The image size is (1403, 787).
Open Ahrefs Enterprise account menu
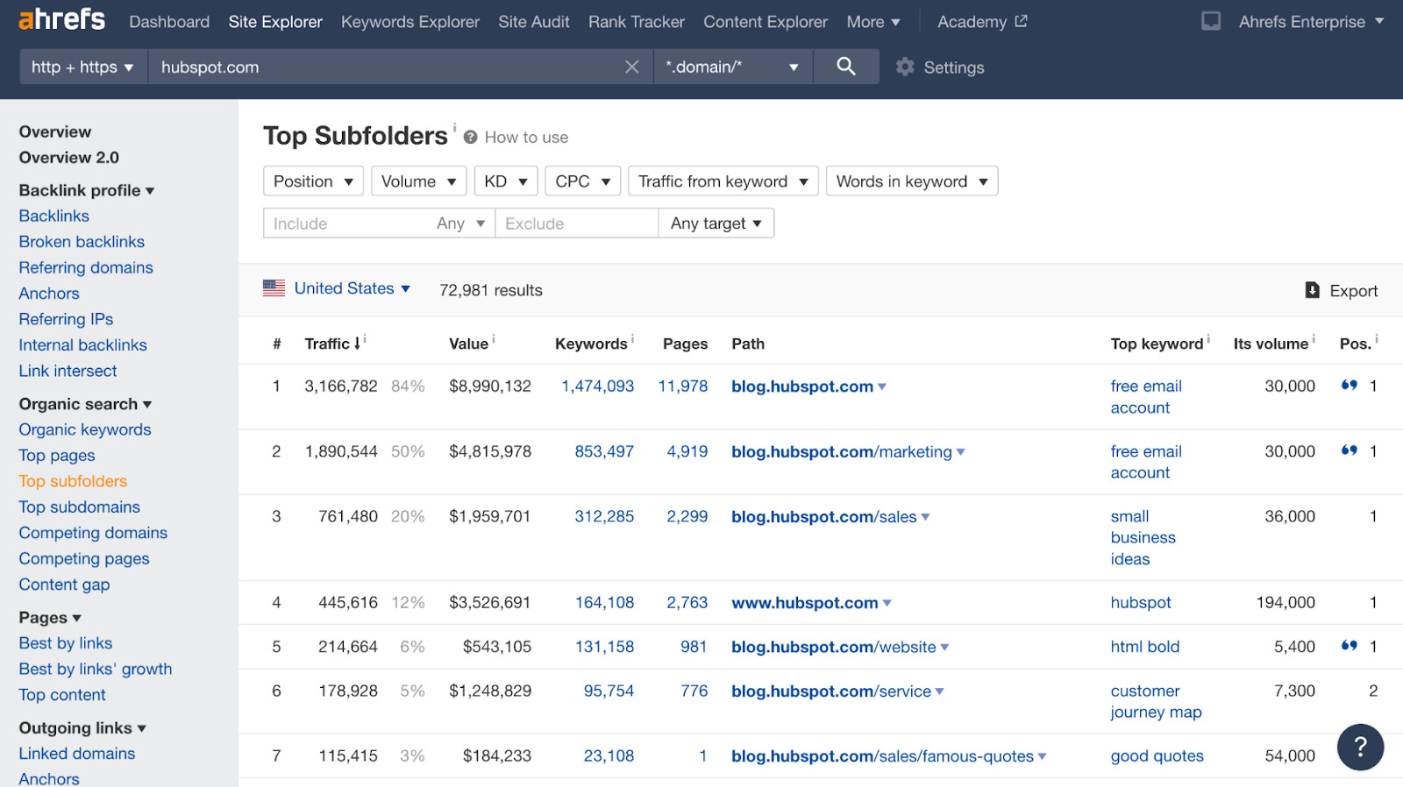point(1312,22)
